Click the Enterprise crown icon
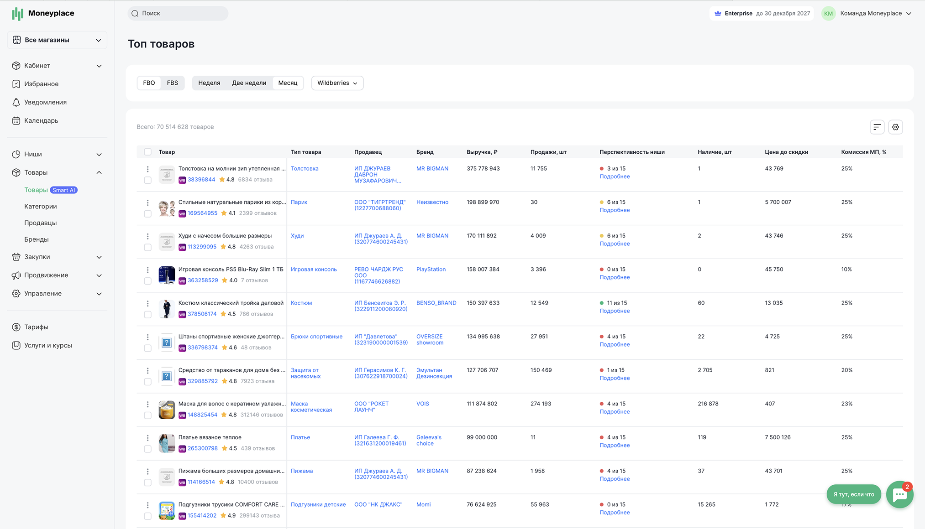The height and width of the screenshot is (529, 925). pos(718,13)
